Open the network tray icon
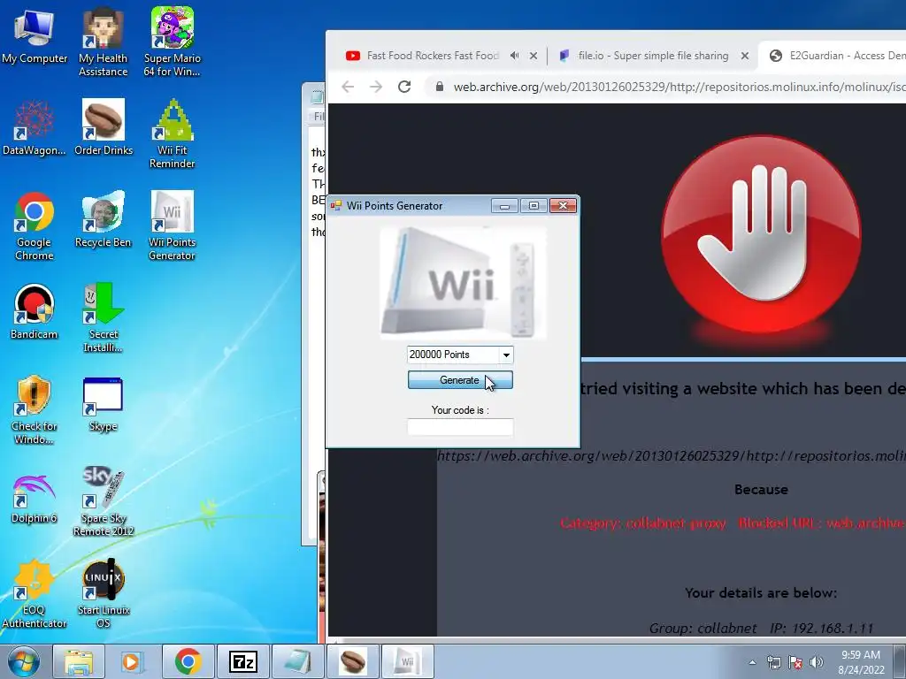The height and width of the screenshot is (679, 906). [773, 662]
